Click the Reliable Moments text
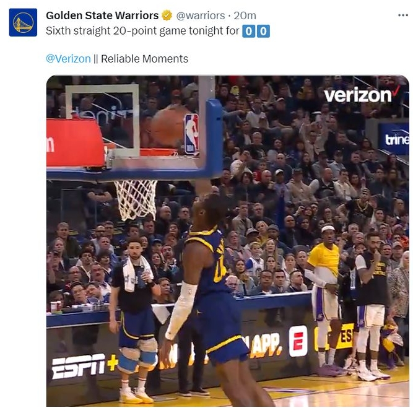 point(144,58)
